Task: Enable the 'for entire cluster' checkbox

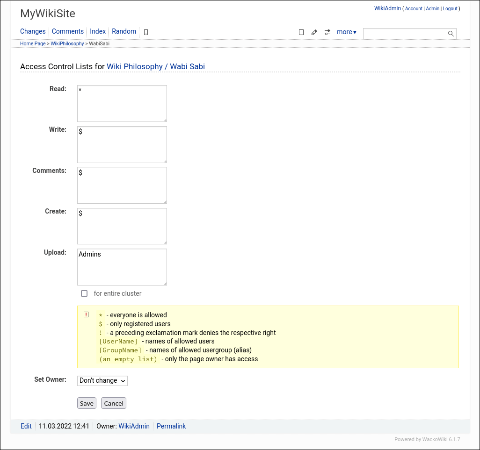Action: click(84, 293)
